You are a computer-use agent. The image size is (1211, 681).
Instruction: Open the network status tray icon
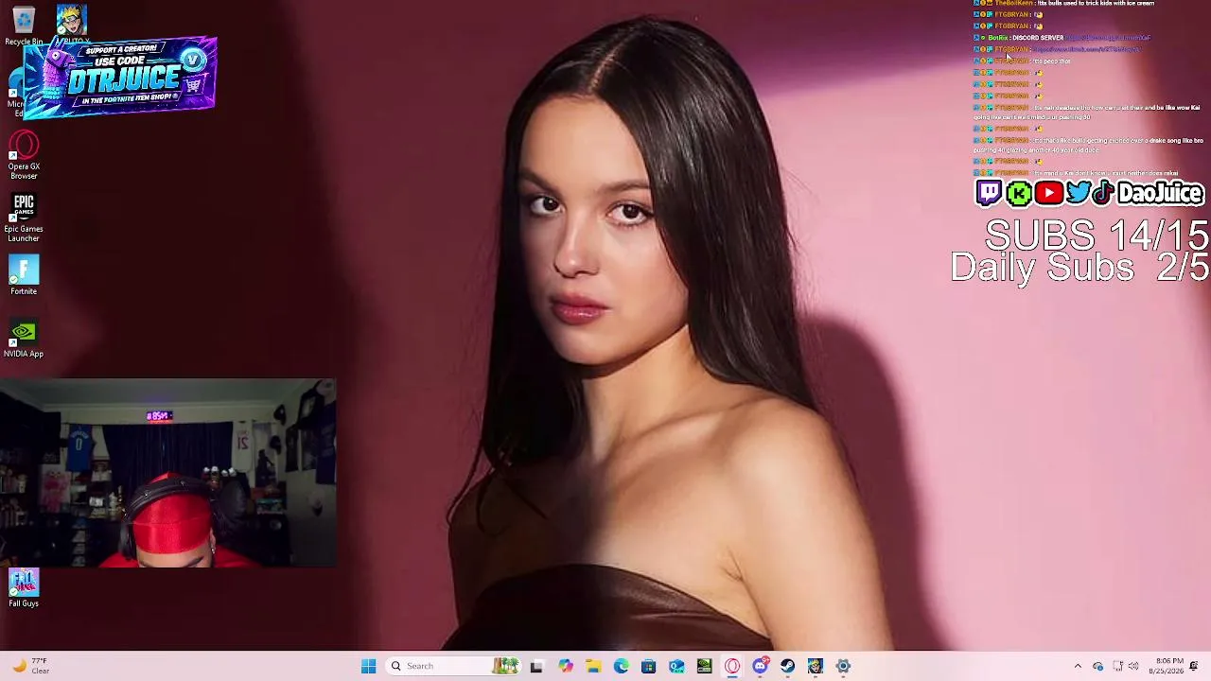tap(1117, 666)
